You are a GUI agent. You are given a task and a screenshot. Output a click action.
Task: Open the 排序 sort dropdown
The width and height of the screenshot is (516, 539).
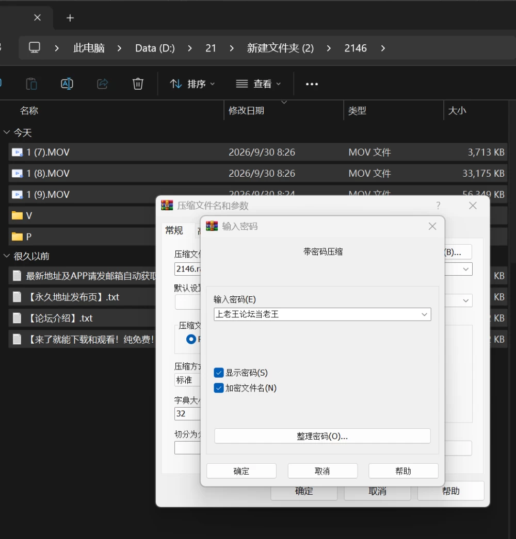(x=192, y=84)
